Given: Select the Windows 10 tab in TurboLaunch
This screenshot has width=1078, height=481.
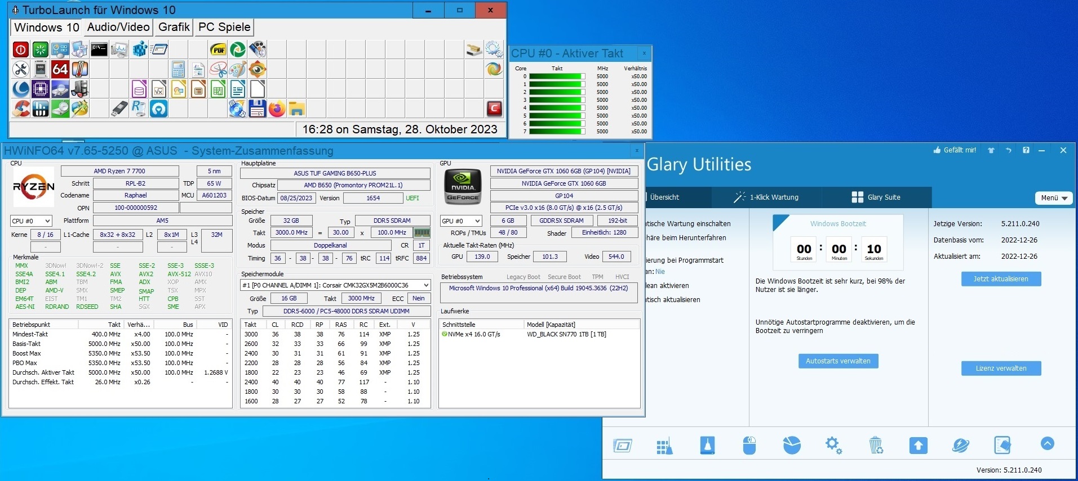Looking at the screenshot, I should [47, 27].
